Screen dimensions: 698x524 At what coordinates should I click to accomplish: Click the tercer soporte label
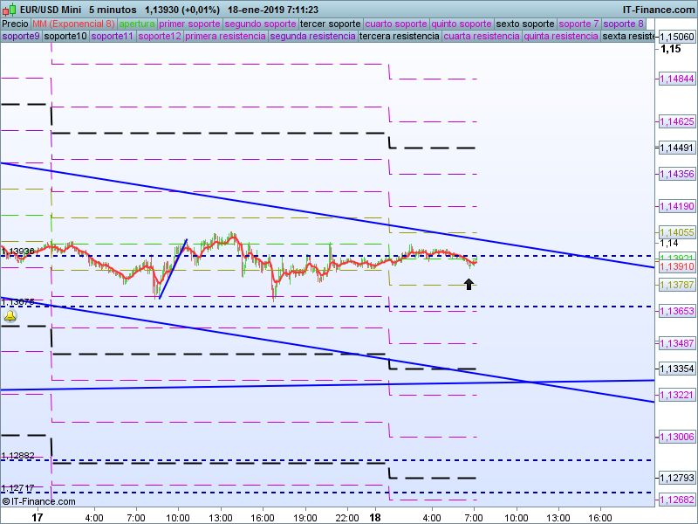click(330, 24)
